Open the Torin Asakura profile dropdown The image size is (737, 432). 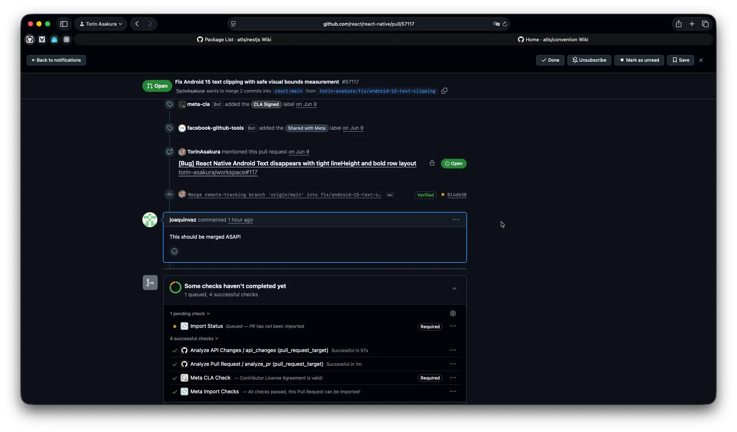pos(101,24)
